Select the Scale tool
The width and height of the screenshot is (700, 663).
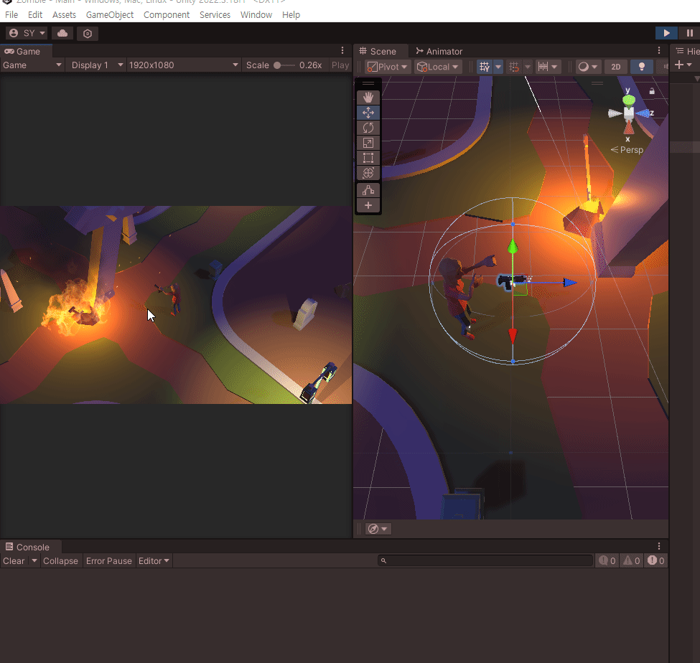[x=368, y=143]
